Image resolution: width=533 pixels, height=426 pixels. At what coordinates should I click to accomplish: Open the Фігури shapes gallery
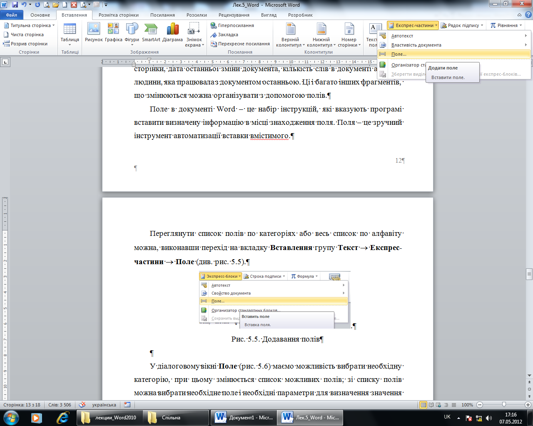pos(132,34)
